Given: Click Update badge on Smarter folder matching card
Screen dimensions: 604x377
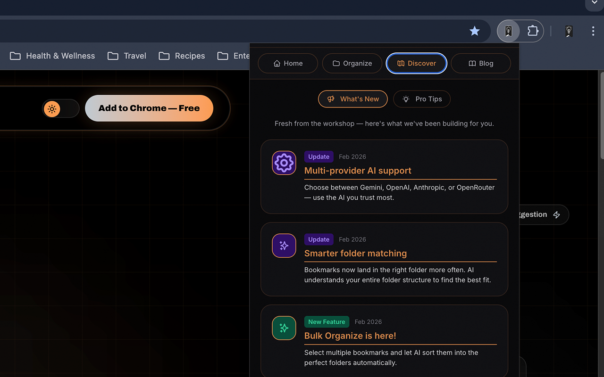Looking at the screenshot, I should (319, 239).
